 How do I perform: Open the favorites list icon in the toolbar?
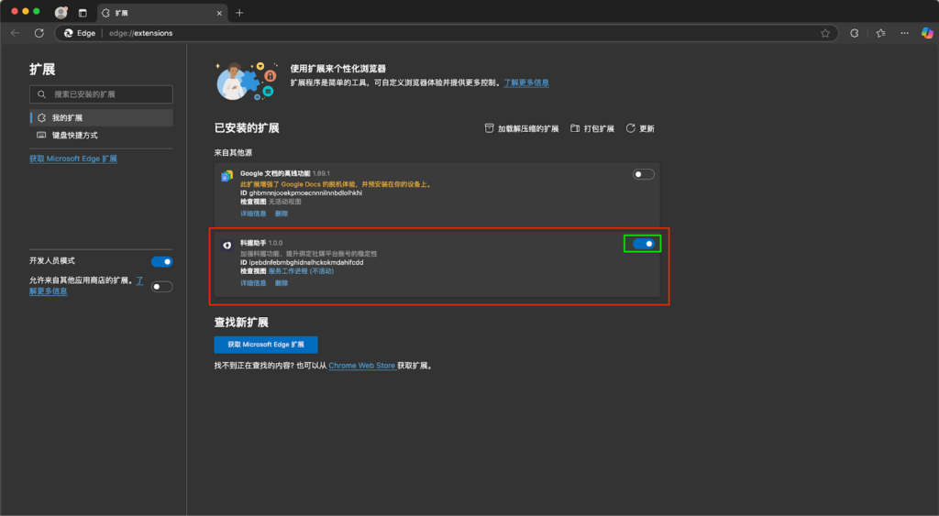pos(880,33)
